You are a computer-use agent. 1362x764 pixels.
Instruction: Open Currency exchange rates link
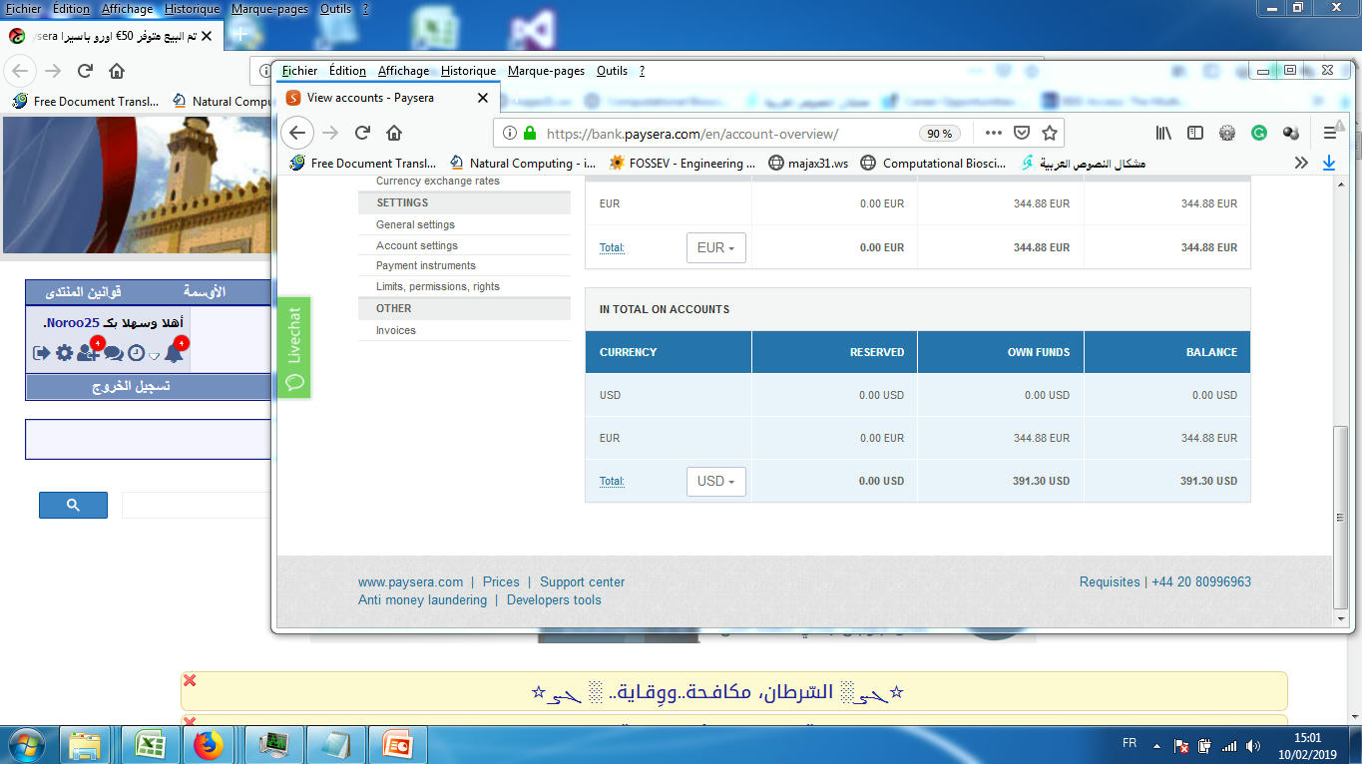click(438, 182)
